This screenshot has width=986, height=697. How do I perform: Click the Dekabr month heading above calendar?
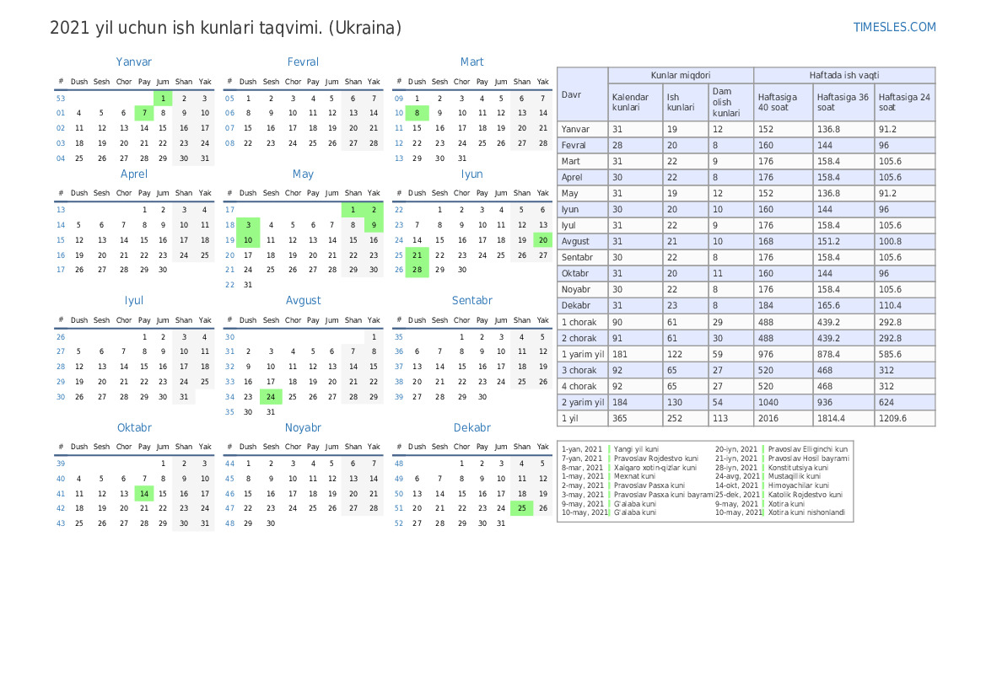click(x=471, y=427)
